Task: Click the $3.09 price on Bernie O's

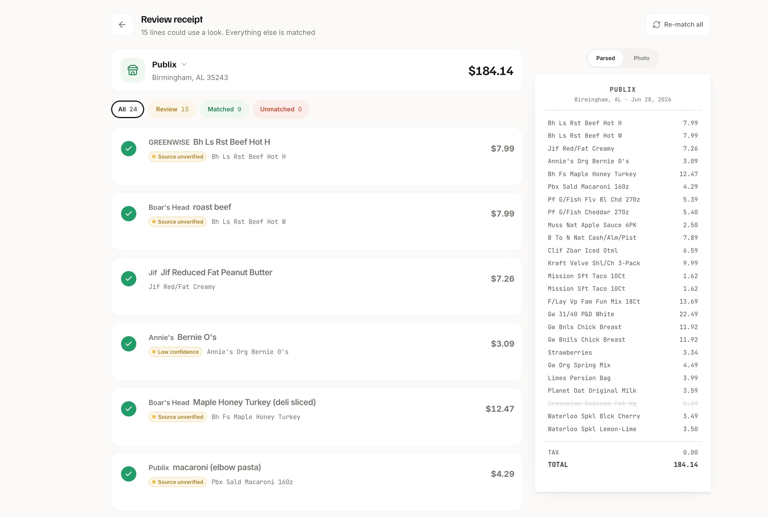Action: click(502, 344)
